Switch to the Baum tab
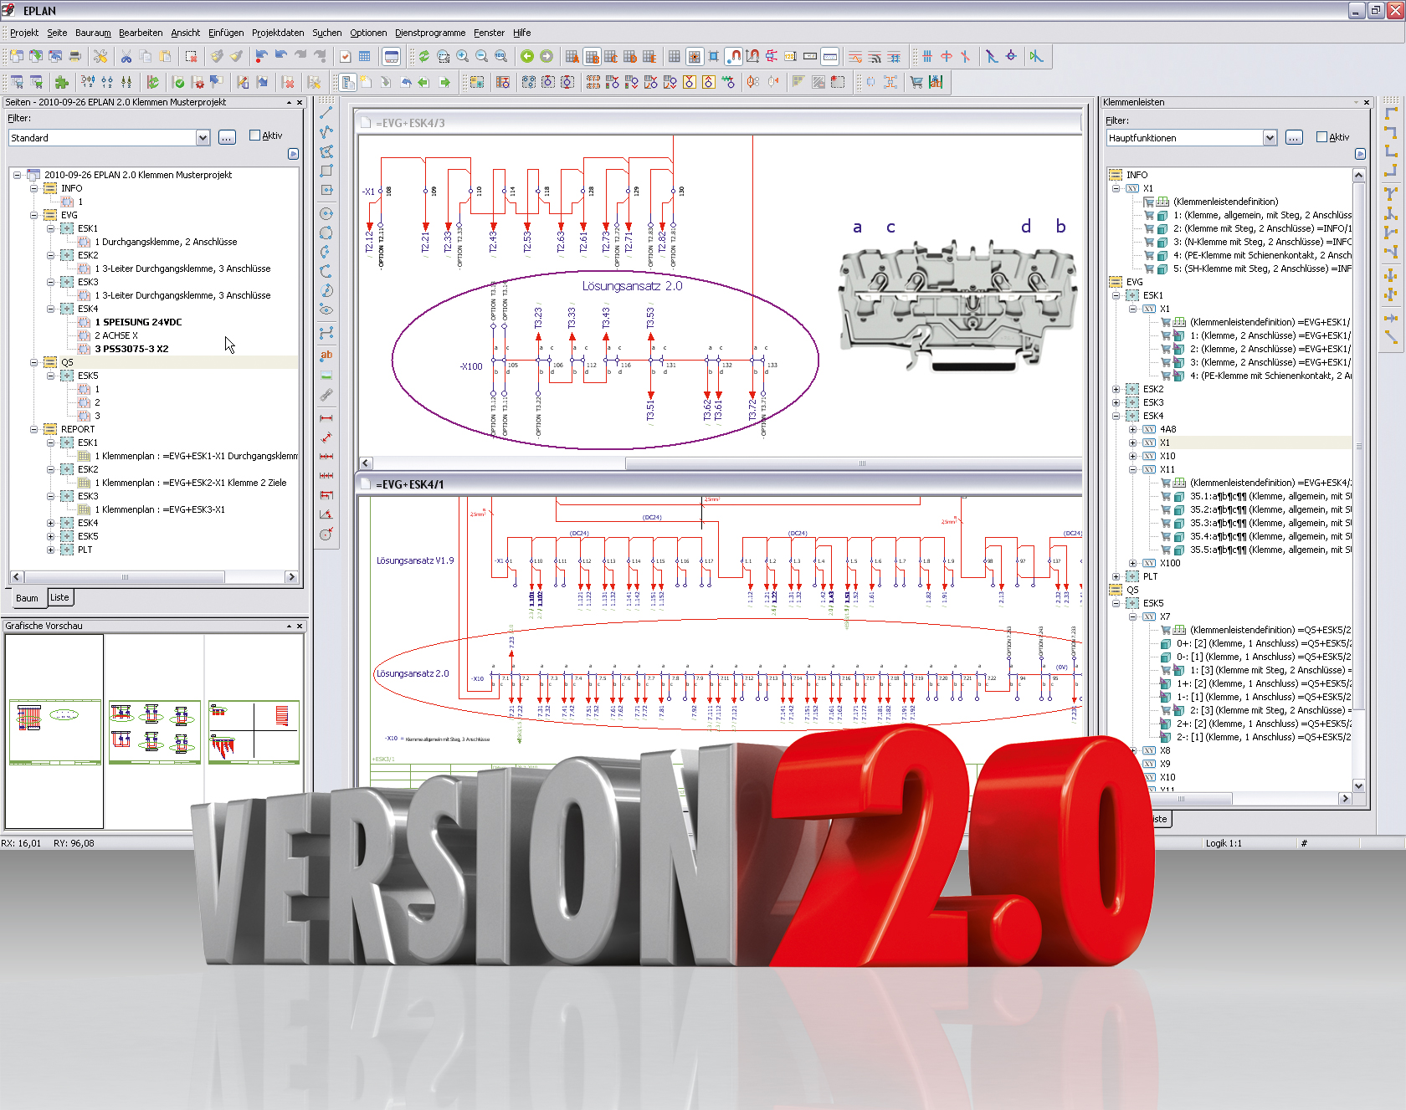 click(27, 598)
